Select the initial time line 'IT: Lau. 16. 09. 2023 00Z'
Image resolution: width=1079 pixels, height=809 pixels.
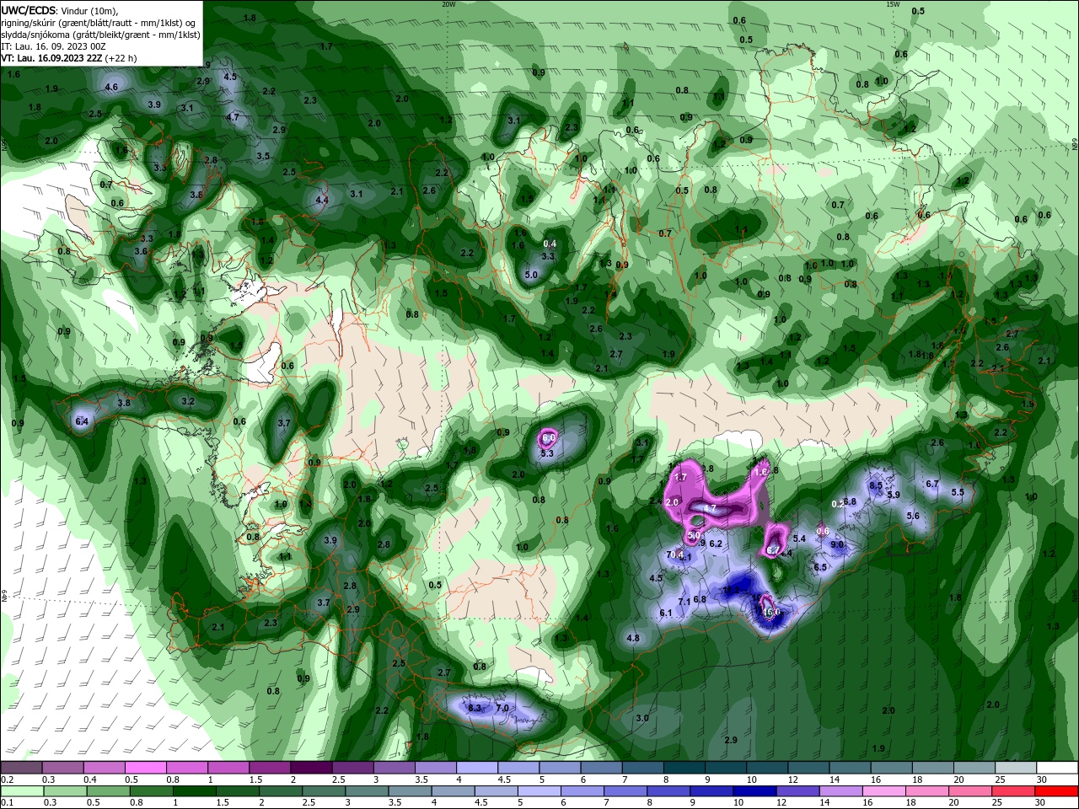(54, 46)
